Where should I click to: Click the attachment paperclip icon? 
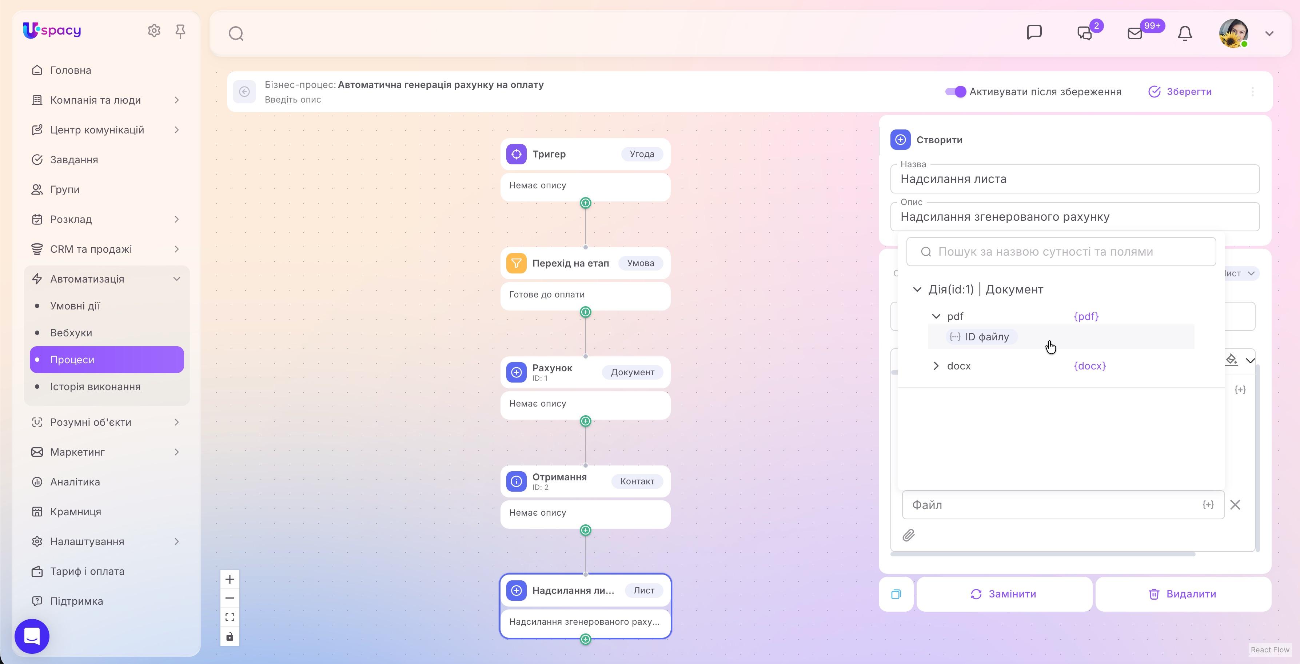(908, 535)
